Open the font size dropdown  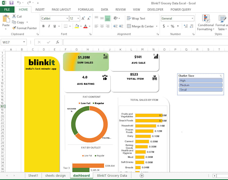click(x=78, y=18)
